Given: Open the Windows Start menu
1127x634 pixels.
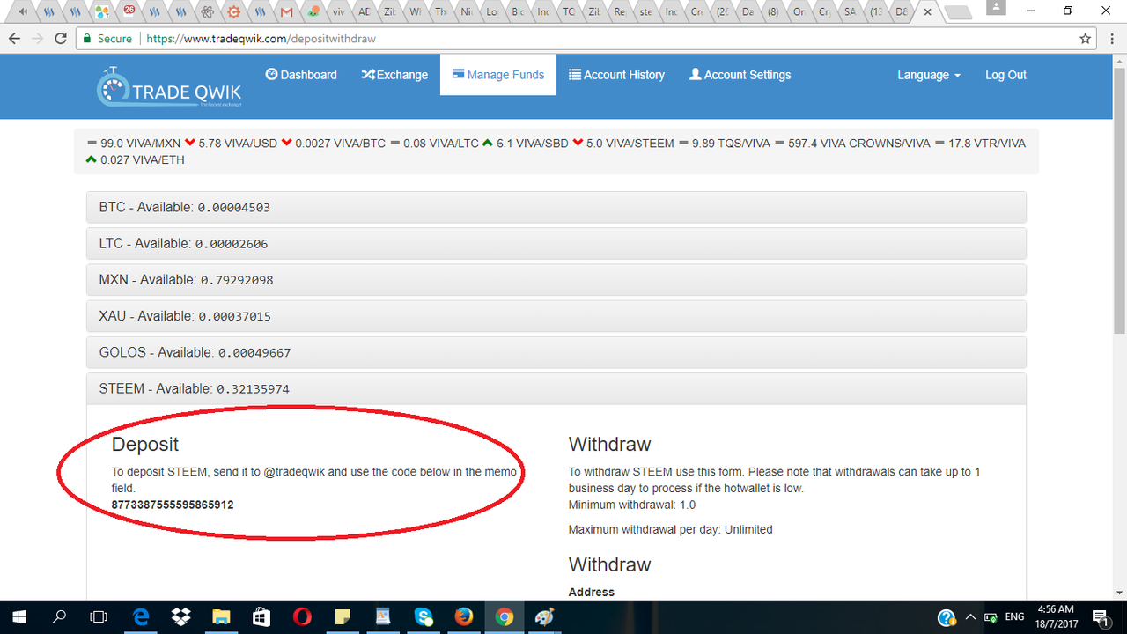Looking at the screenshot, I should 19,617.
